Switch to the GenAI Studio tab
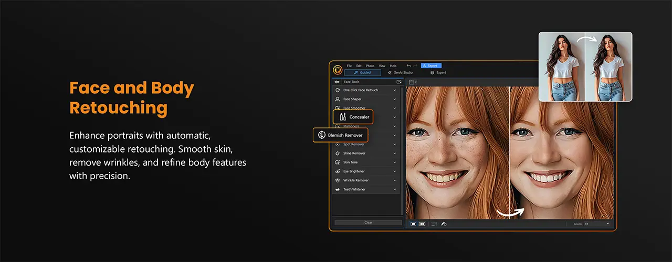The height and width of the screenshot is (262, 672). tap(400, 72)
